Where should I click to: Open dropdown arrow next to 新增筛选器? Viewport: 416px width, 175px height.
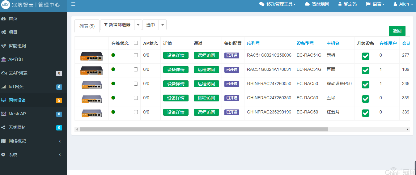[x=138, y=25]
